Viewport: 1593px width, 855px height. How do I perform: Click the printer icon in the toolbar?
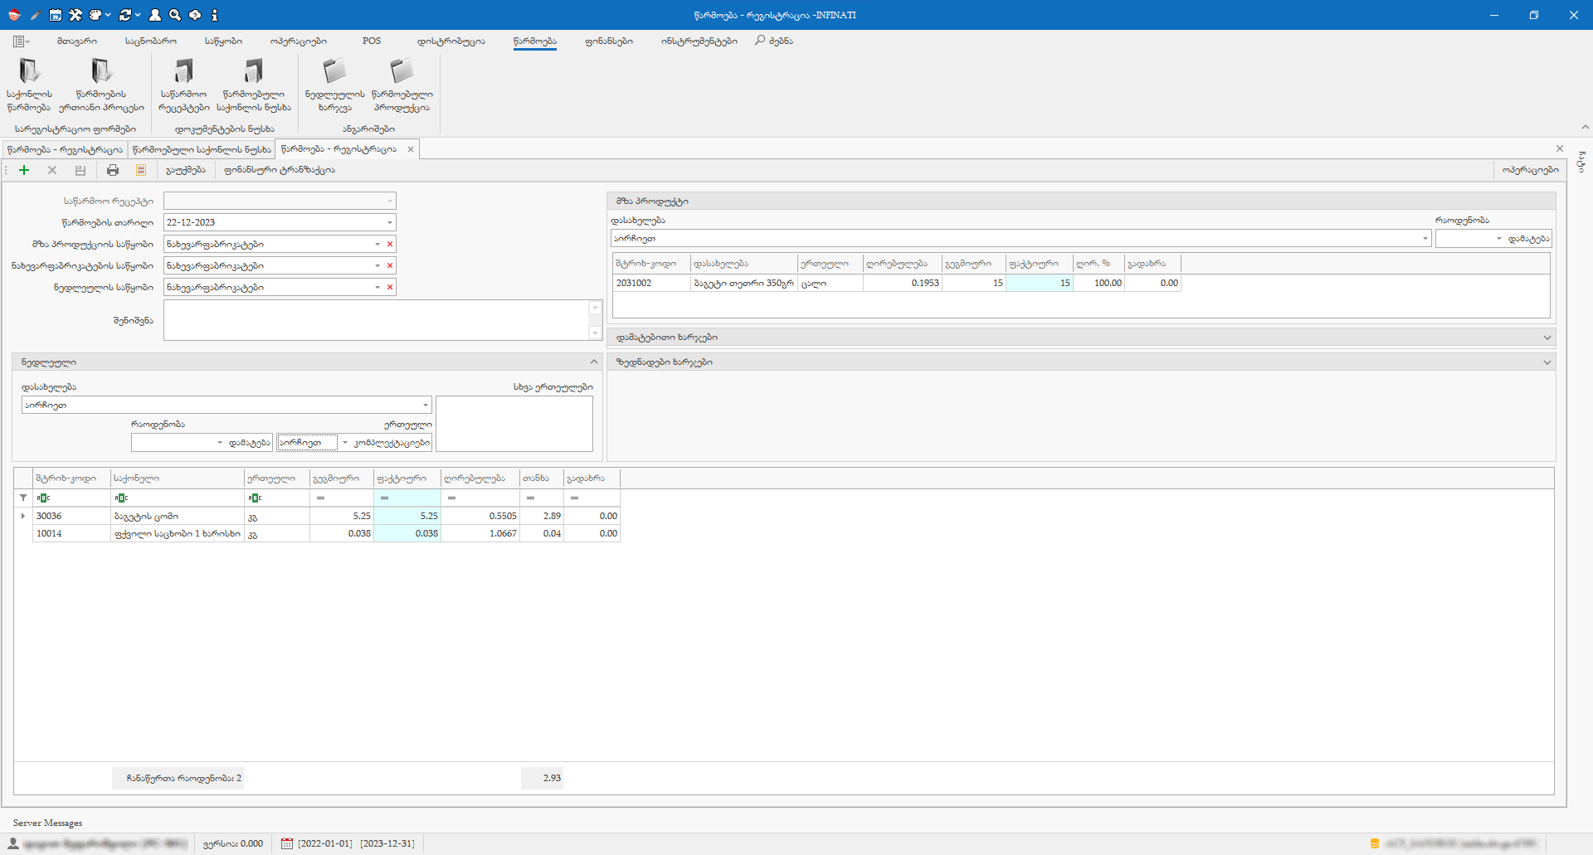[x=113, y=170]
